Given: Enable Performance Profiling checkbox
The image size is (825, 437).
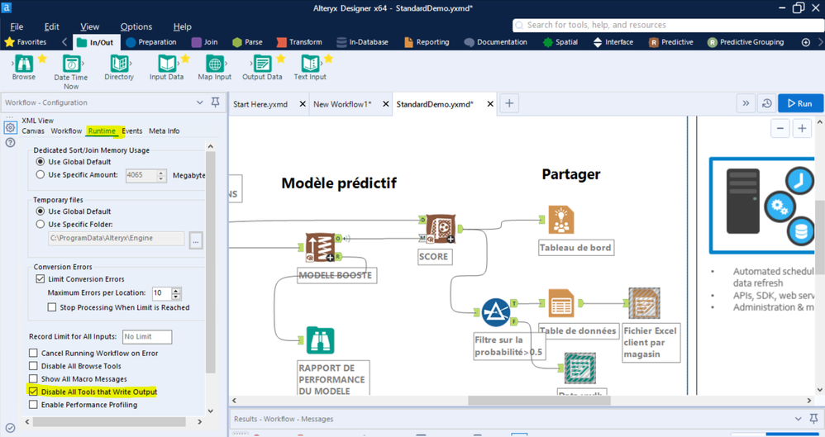Looking at the screenshot, I should pyautogui.click(x=33, y=405).
